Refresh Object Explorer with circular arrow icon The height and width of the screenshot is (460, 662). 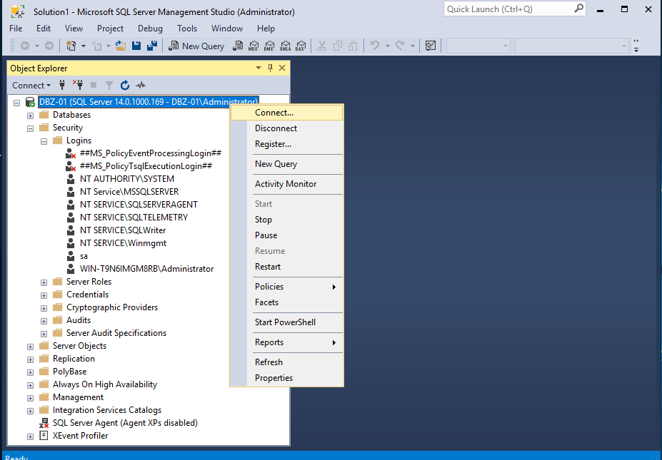tap(124, 86)
